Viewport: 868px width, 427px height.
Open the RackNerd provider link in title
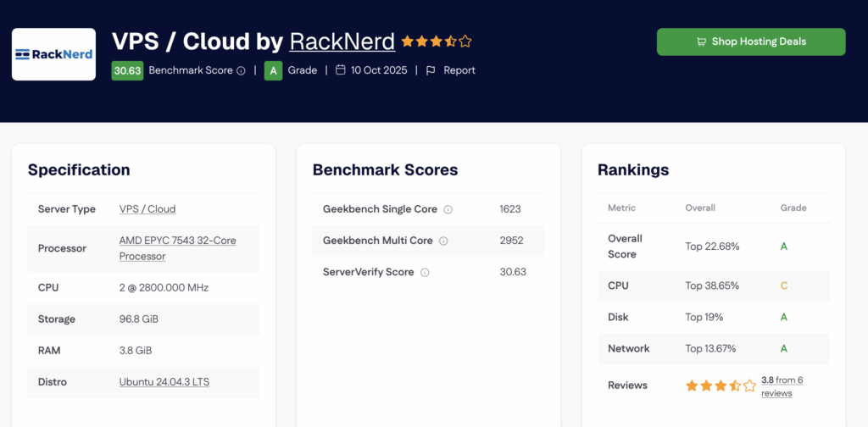click(342, 41)
